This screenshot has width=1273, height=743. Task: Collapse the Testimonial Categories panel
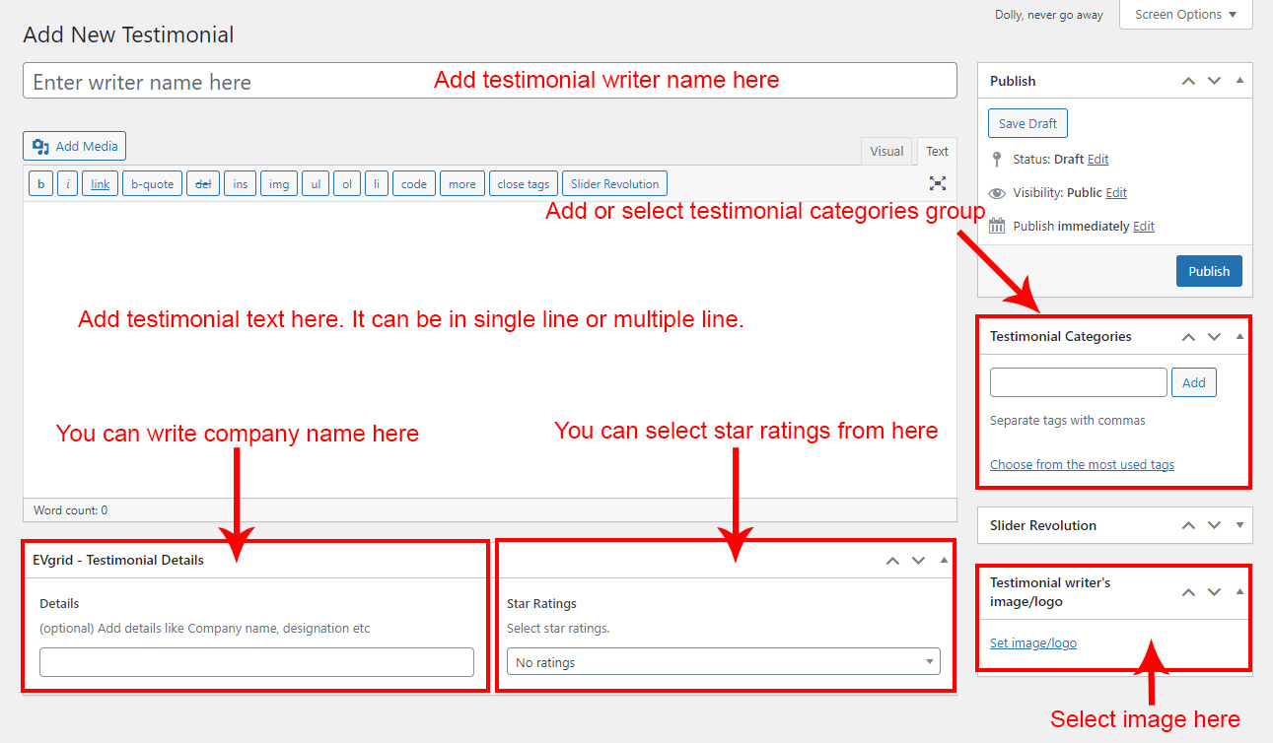click(x=1239, y=337)
